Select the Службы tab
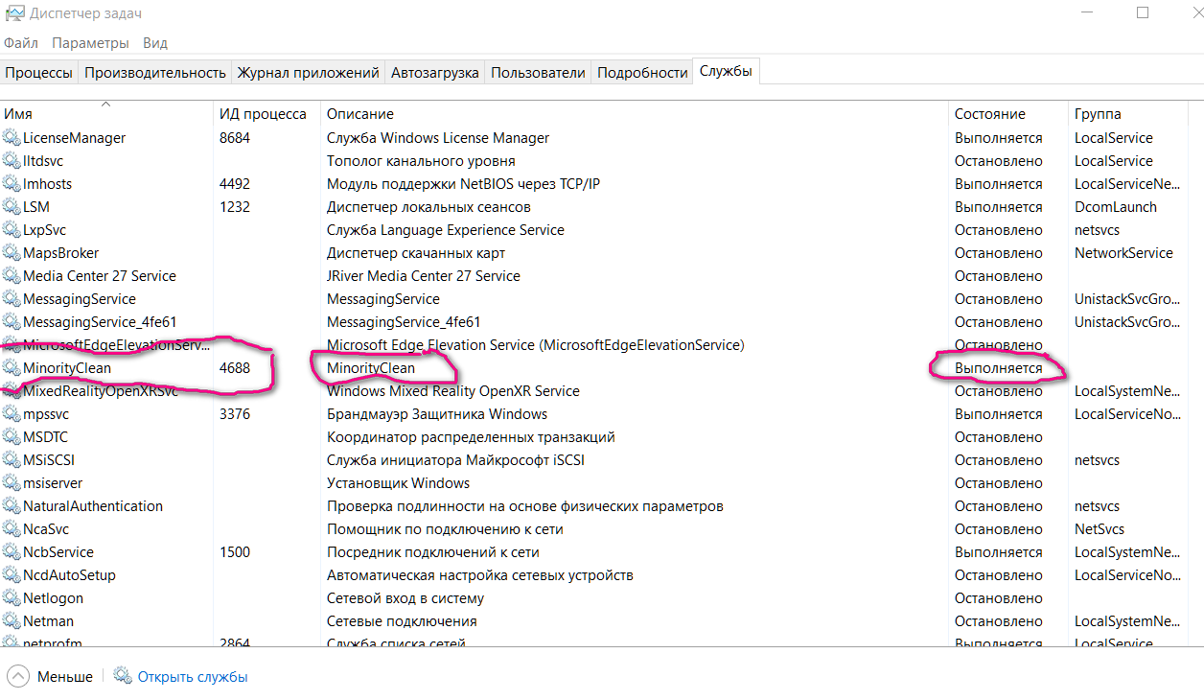Image resolution: width=1204 pixels, height=700 pixels. coord(726,71)
